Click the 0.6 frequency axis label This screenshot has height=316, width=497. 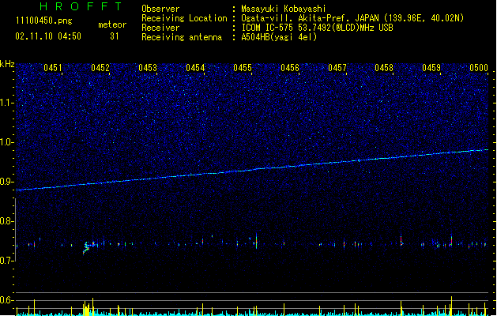(x=6, y=300)
